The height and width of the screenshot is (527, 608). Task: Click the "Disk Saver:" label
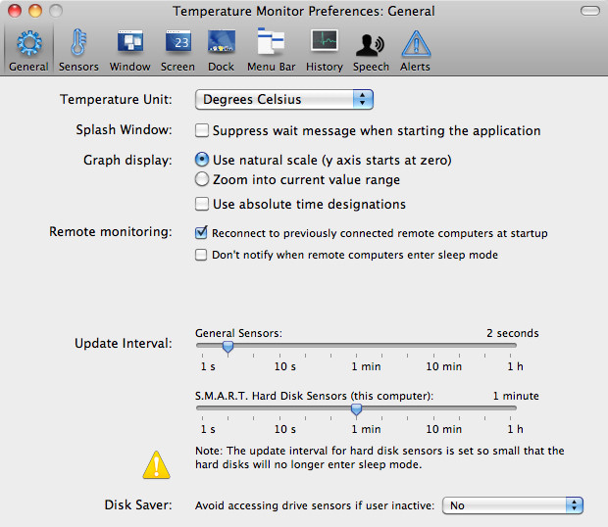click(138, 504)
